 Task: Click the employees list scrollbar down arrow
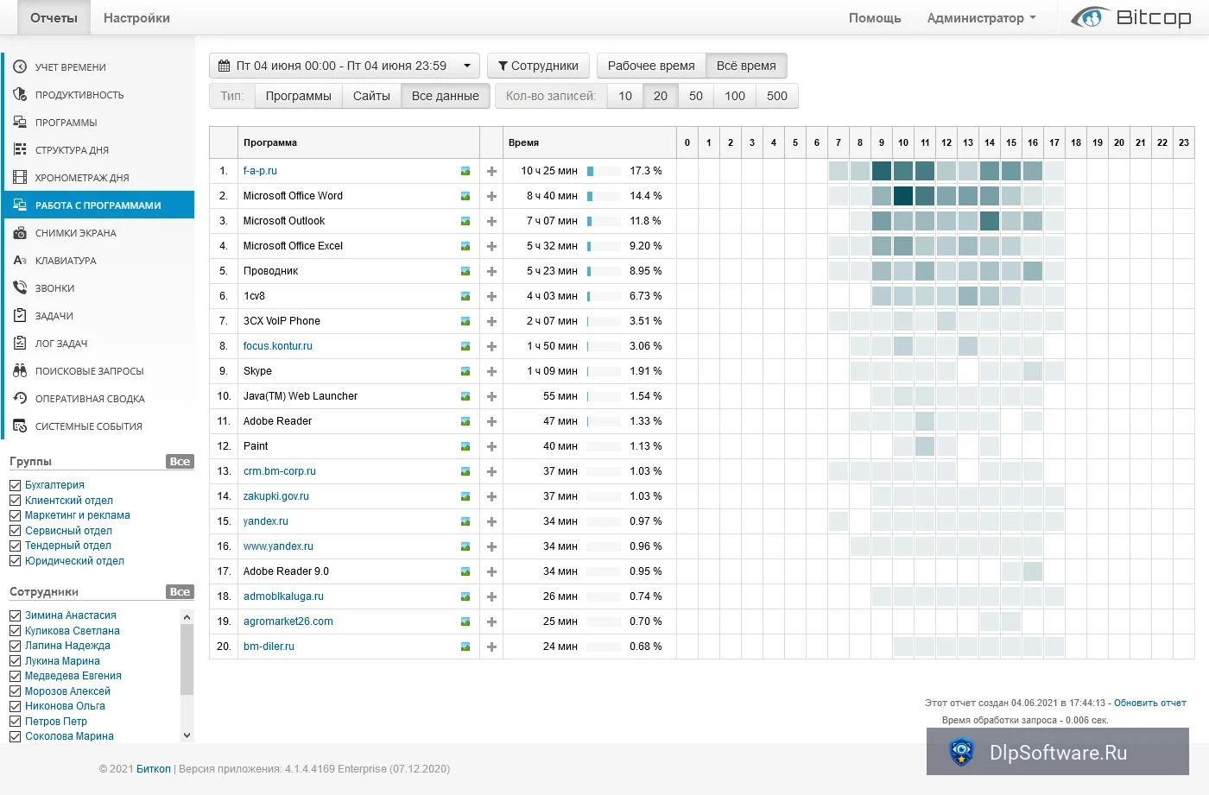tap(187, 735)
